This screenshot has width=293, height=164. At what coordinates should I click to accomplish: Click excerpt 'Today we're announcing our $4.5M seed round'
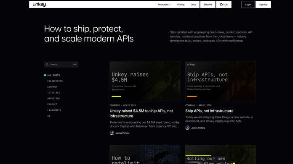pyautogui.click(x=144, y=124)
